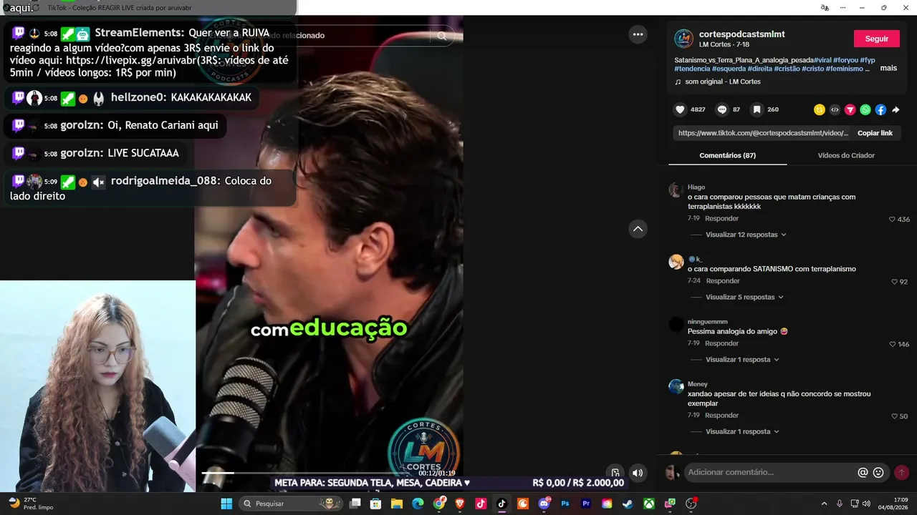The height and width of the screenshot is (515, 917).
Task: Insert a mention with the @ icon
Action: tap(863, 473)
